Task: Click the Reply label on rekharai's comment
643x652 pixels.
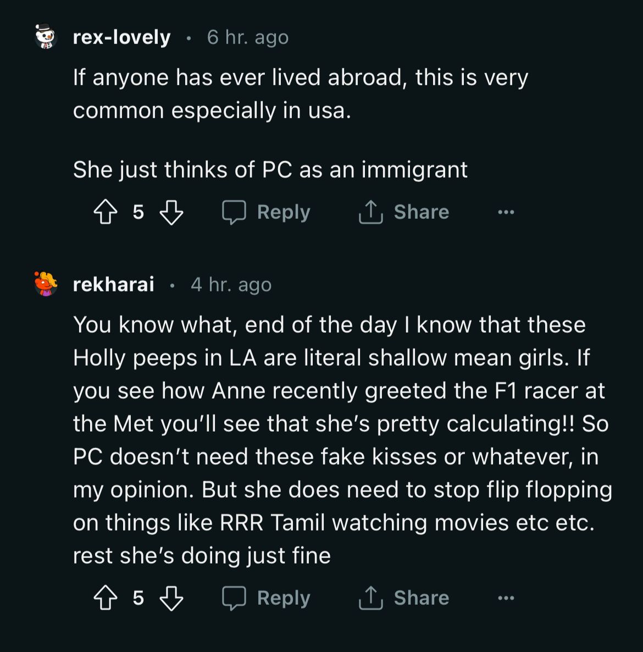Action: coord(284,598)
